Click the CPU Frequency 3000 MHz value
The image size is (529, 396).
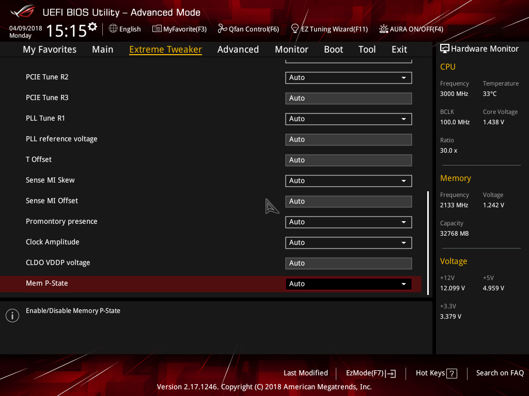coord(454,94)
